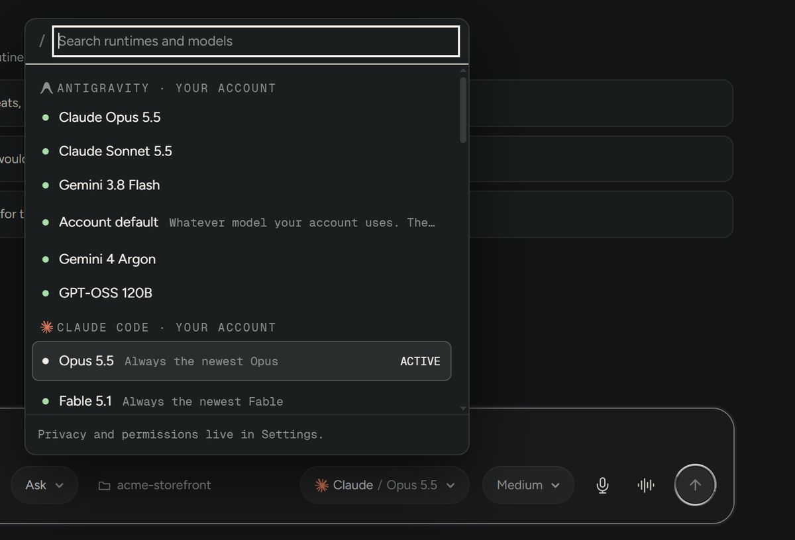Open the Medium effort dropdown
Viewport: 795px width, 540px height.
(x=528, y=485)
